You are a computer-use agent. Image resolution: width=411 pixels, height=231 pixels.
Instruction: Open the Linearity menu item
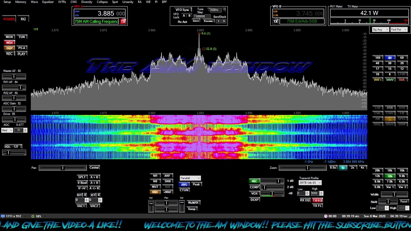[x=128, y=2]
